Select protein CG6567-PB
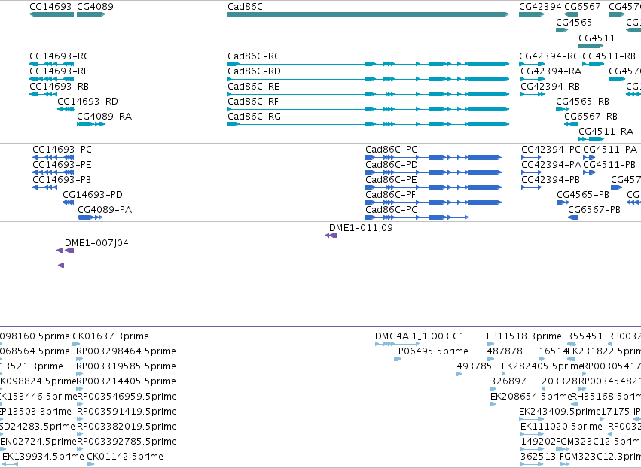The width and height of the screenshot is (641, 468). (x=572, y=217)
